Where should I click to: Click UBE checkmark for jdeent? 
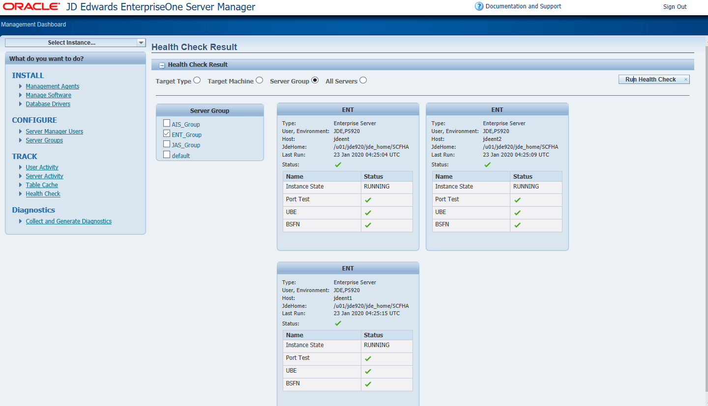[368, 213]
